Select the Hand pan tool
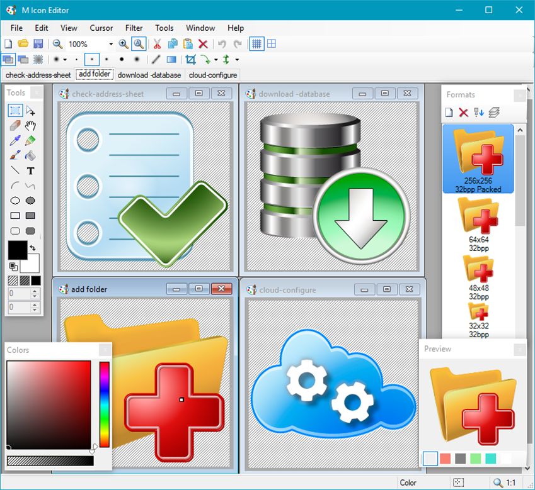 (x=30, y=126)
